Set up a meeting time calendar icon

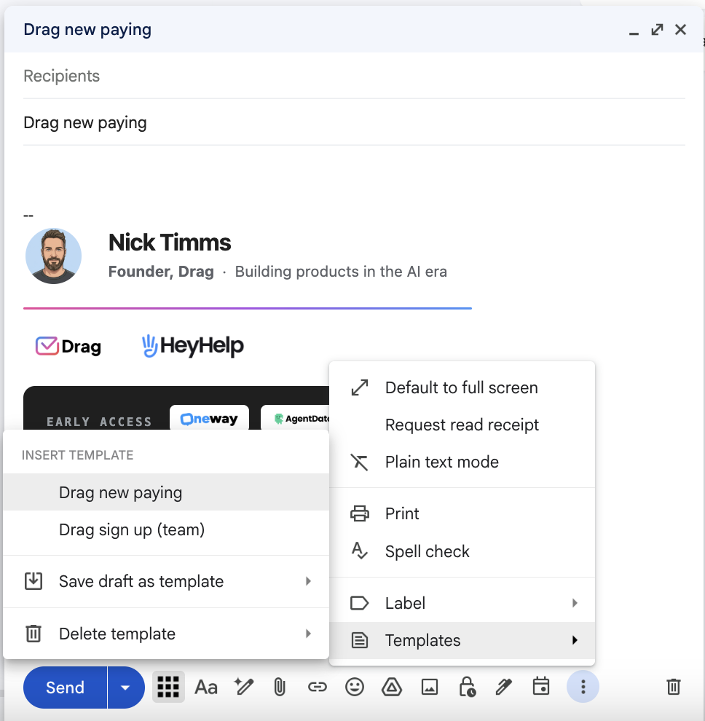541,686
